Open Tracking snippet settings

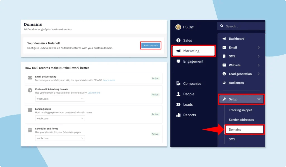(x=240, y=110)
